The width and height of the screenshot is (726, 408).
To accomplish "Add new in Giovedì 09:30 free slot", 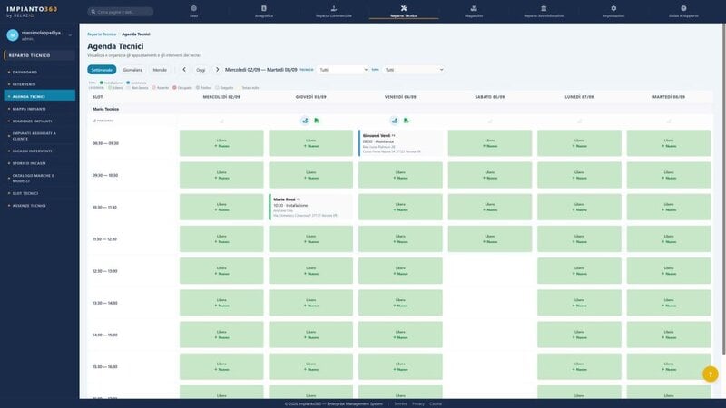I will pos(311,178).
